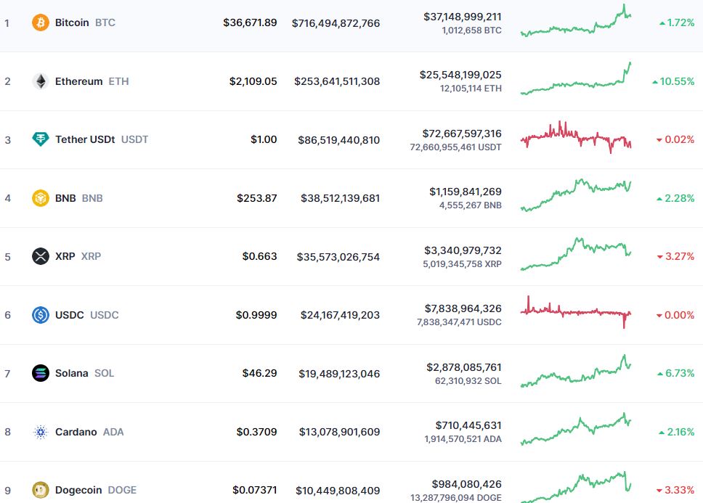The image size is (703, 503).
Task: Click Bitcoin volume $37,148,999,211
Action: [463, 17]
